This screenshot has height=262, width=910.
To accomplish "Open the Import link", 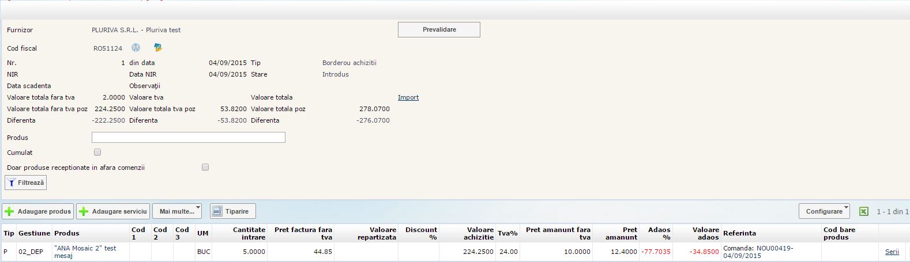I will click(408, 97).
